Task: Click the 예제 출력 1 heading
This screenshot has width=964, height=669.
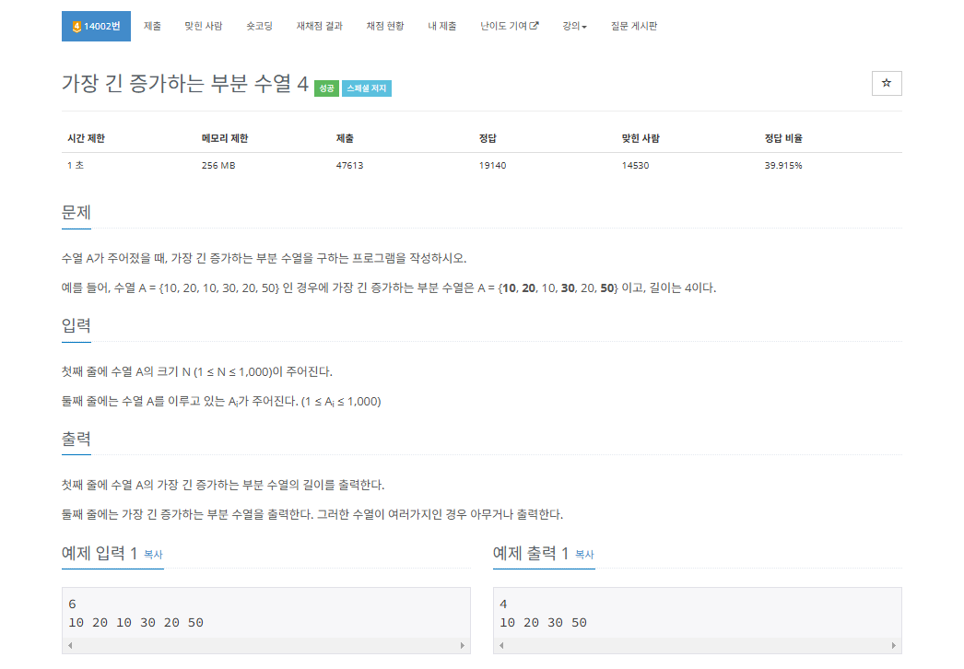Action: tap(531, 554)
